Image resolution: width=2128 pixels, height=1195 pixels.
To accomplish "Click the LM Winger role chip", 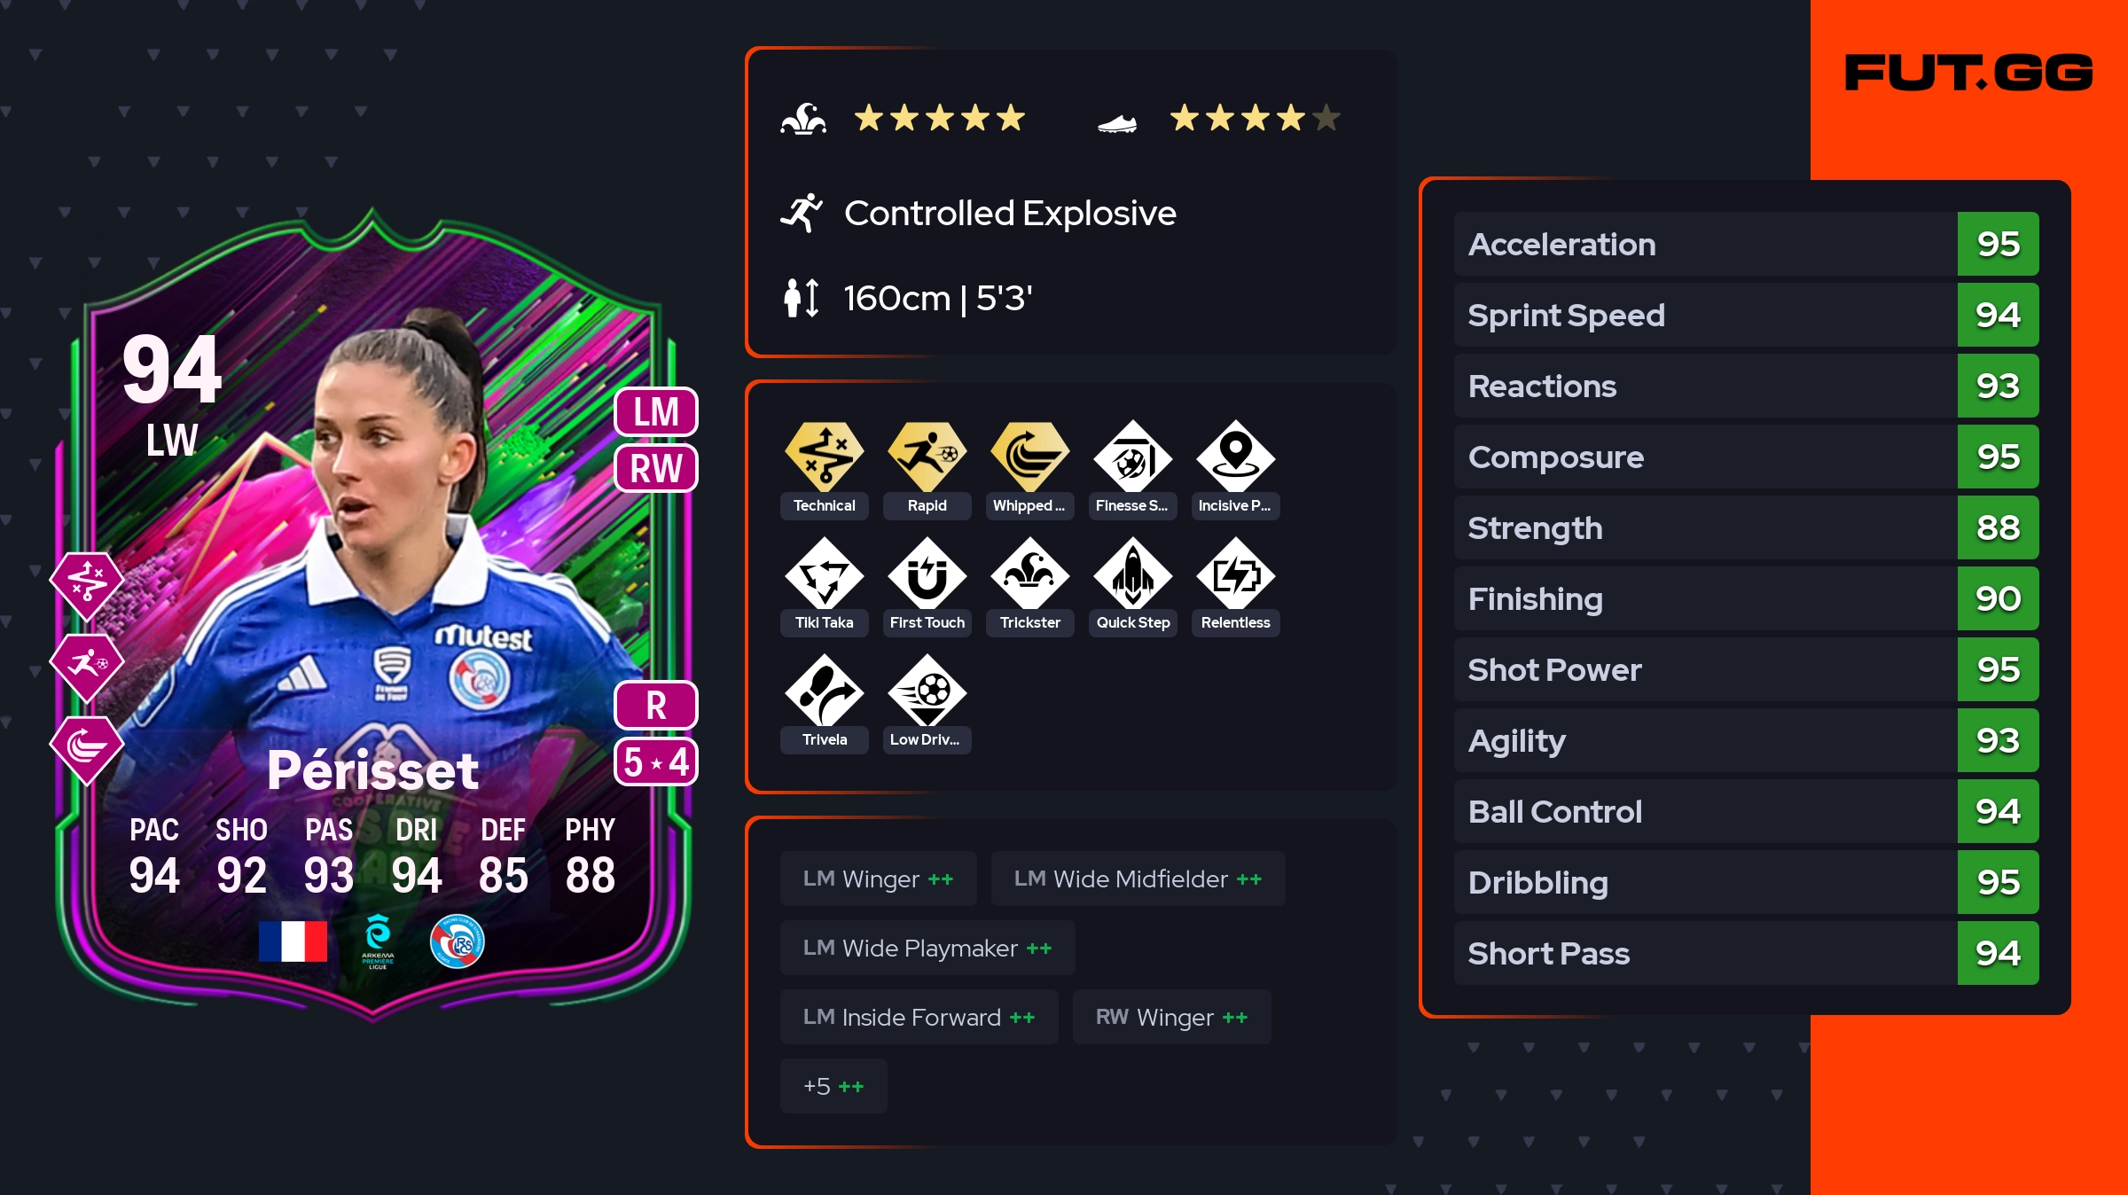I will click(878, 879).
